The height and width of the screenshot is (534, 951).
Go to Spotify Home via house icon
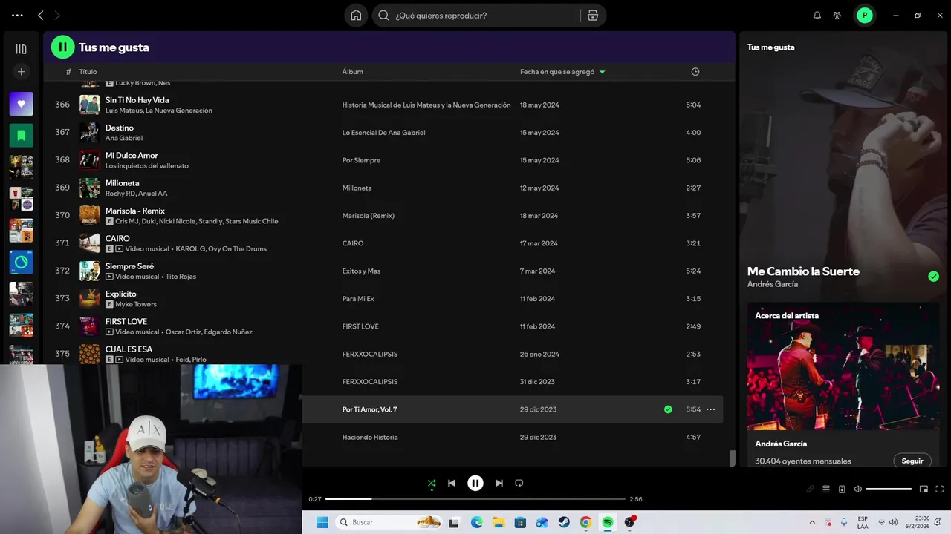(356, 15)
